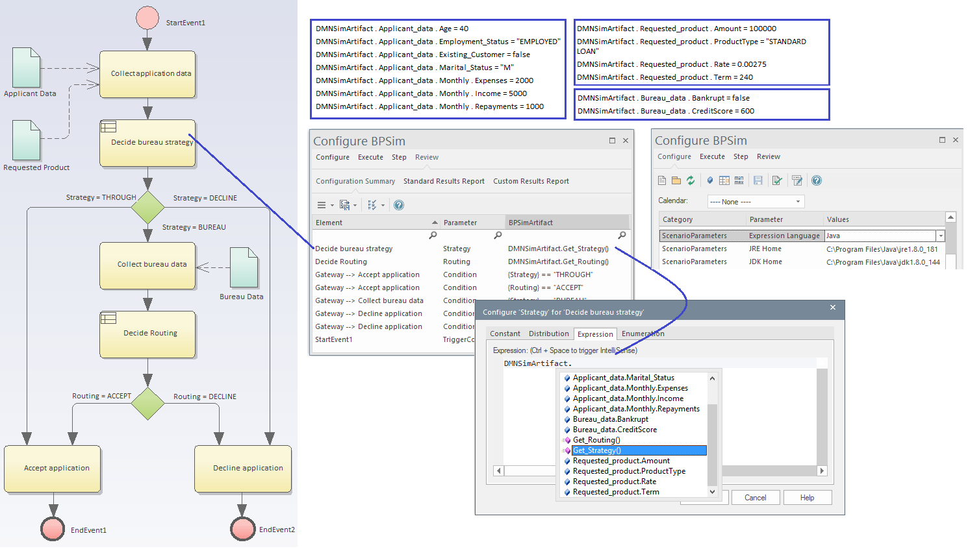Click the min max icon in toolbar
The image size is (968, 549).
[x=739, y=180]
